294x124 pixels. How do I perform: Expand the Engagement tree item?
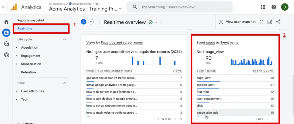click(16, 56)
